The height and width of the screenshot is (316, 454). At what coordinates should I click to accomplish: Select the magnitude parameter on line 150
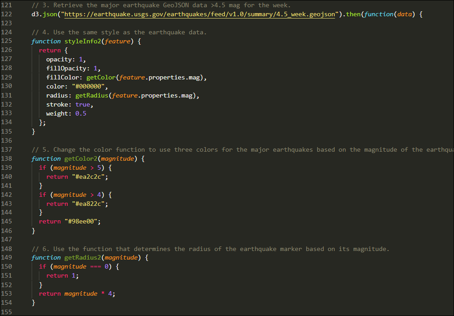tap(70, 266)
